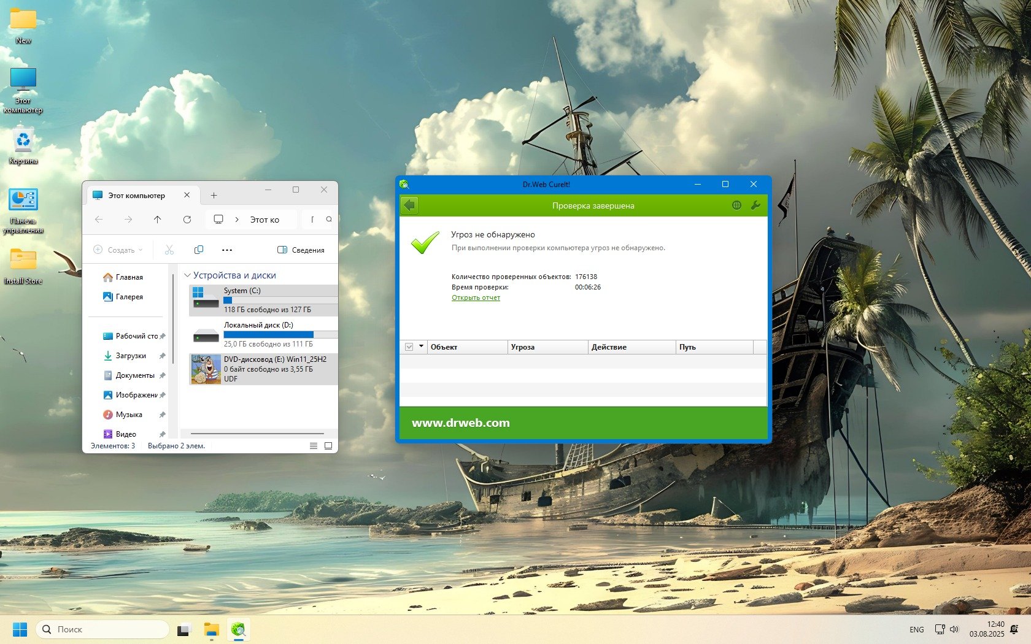Expand dropdown arrow beside threats table checkbox

coord(422,347)
